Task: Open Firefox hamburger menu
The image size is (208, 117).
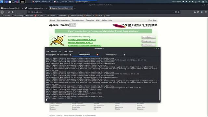Action: [206, 12]
